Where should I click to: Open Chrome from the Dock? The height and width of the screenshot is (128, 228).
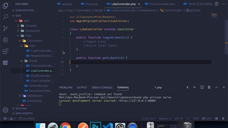pos(65,126)
